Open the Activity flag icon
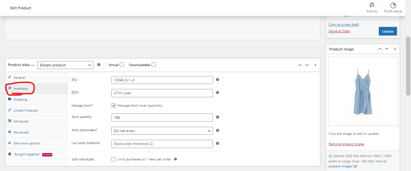 click(x=372, y=5)
